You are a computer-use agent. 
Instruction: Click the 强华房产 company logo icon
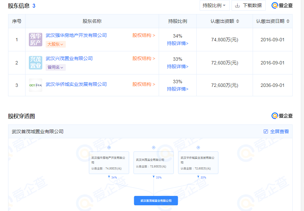[36, 40]
